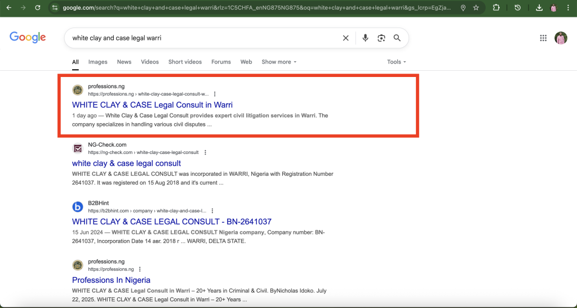
Task: Click snippet text '1 day ago — White Clay & Case'
Action: point(200,120)
